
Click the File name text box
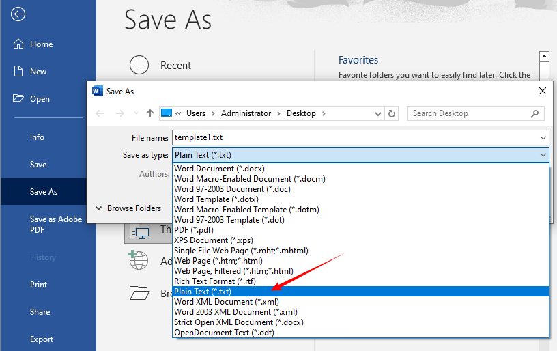355,137
